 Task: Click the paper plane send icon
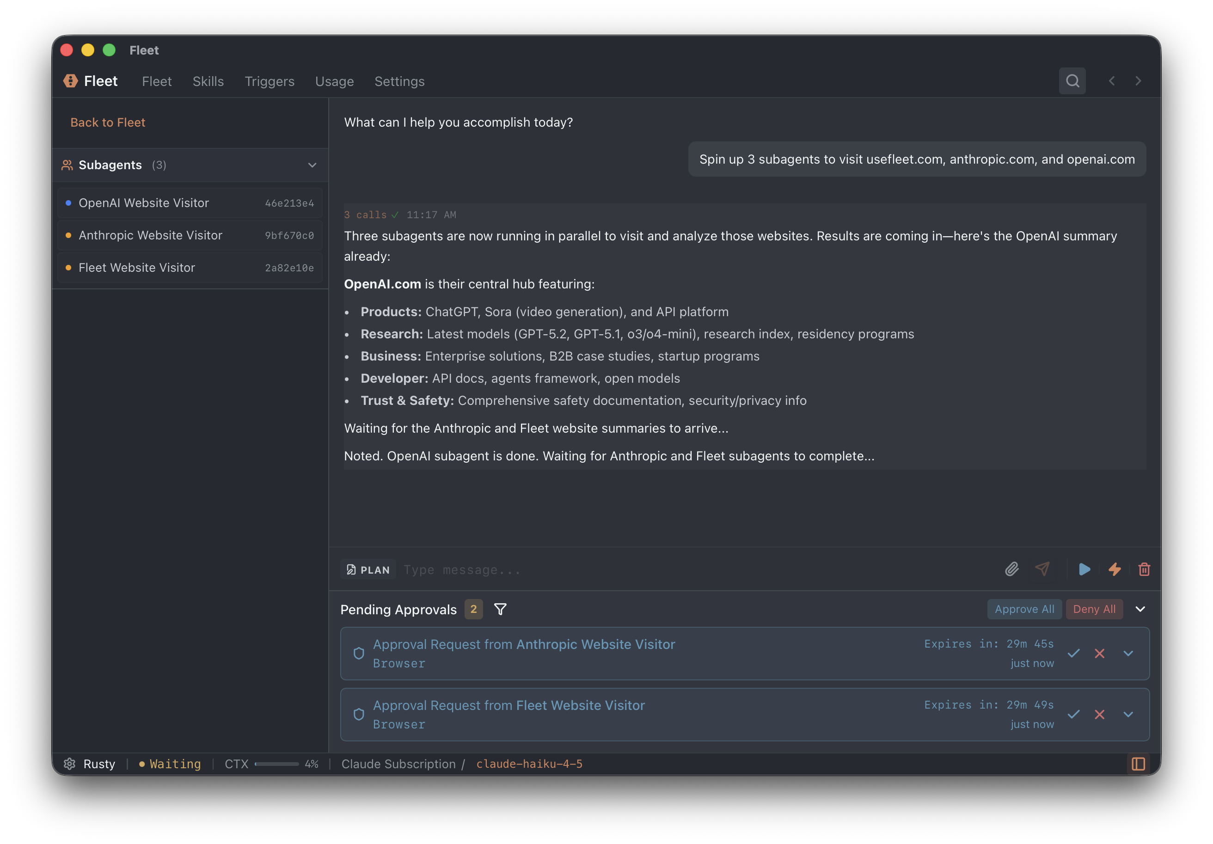pos(1042,569)
